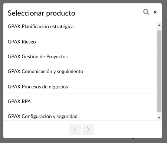Pick GPAX Gestión de Proyectos
167x143 pixels.
point(80,56)
